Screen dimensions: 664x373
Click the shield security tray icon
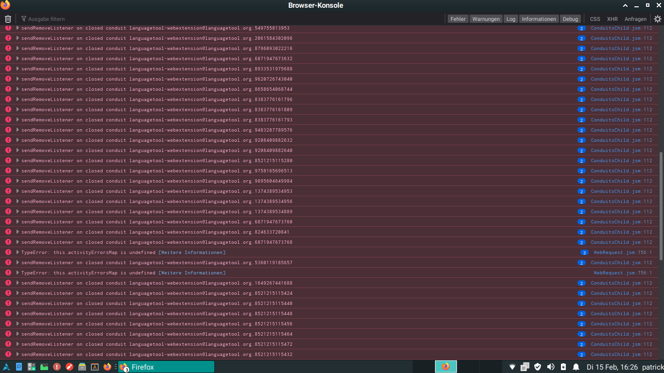tap(538, 367)
